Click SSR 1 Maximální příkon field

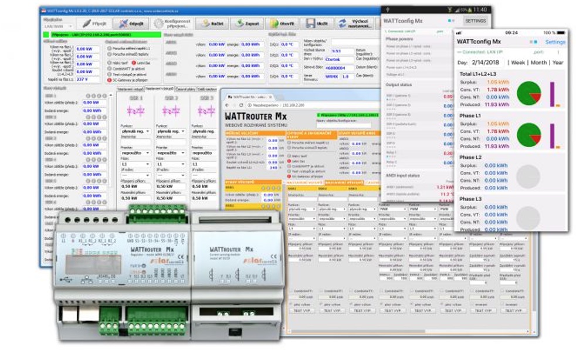coord(135,198)
